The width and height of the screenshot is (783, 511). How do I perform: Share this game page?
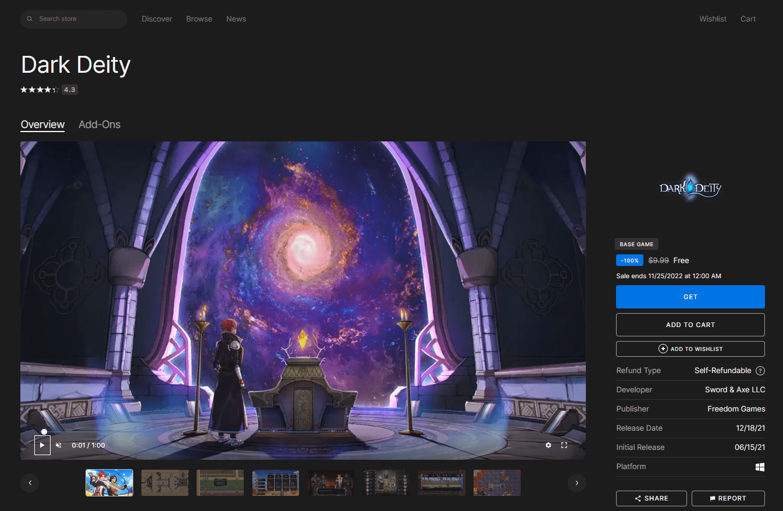tap(652, 499)
